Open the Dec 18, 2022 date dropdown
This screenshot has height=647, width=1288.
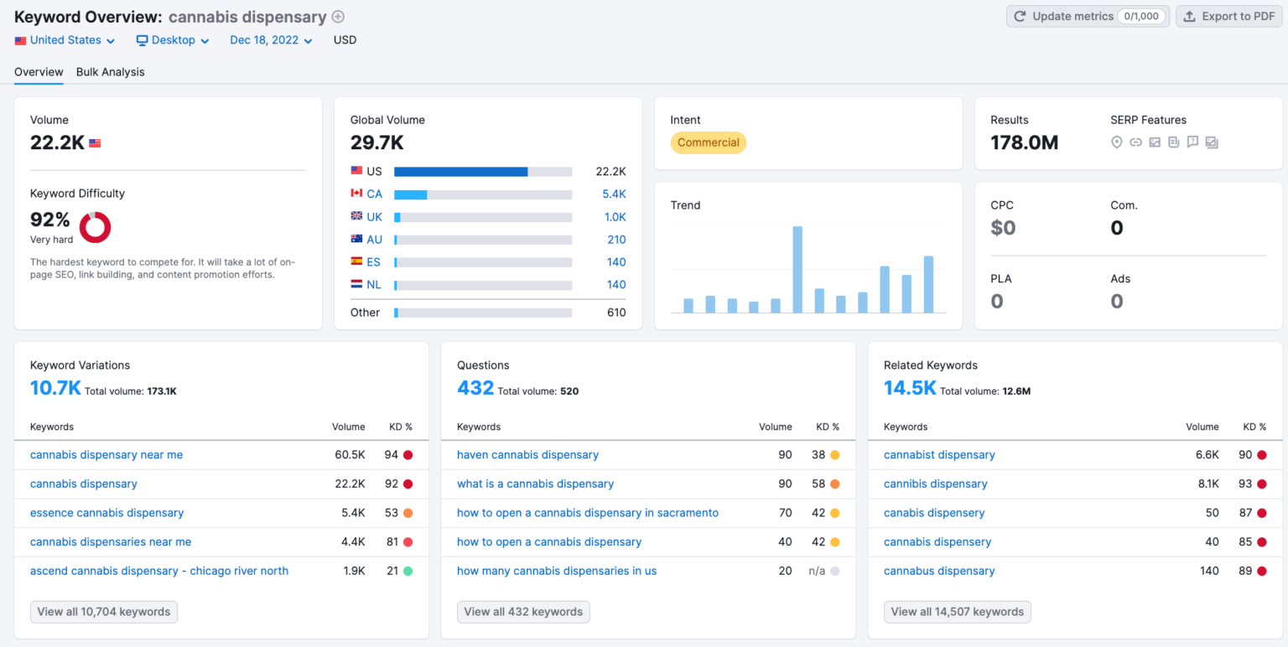coord(271,40)
